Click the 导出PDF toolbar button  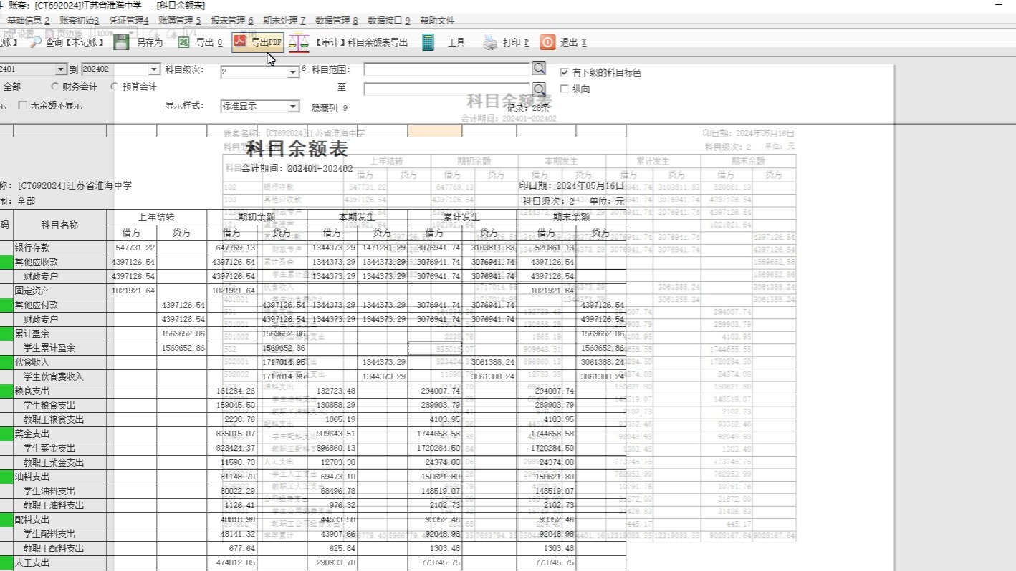click(258, 42)
